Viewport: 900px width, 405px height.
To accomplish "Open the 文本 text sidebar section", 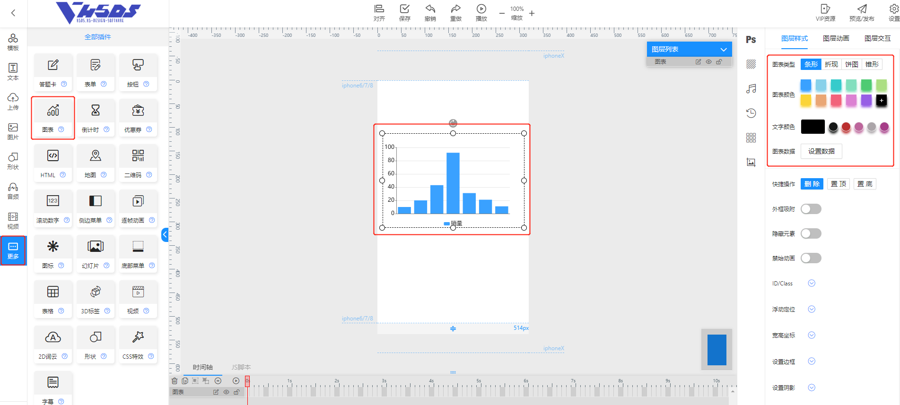I will (13, 72).
